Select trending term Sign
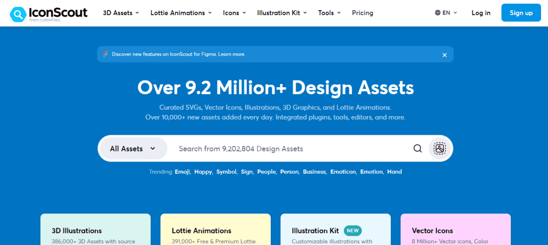This screenshot has height=245, width=548. pyautogui.click(x=247, y=172)
